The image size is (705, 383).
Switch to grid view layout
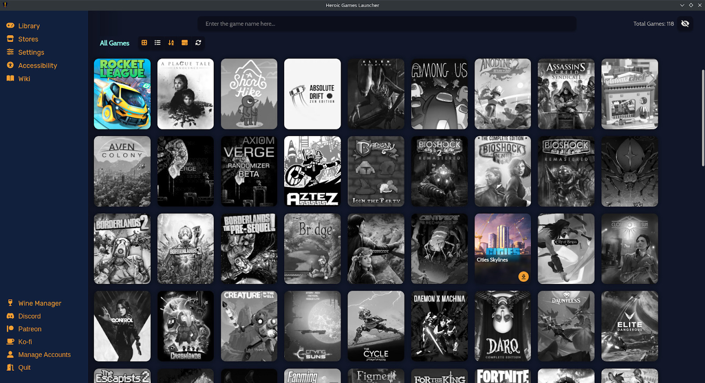coord(144,43)
